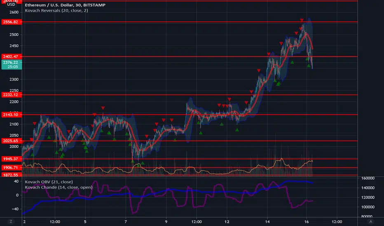
Task: Click the 2600 price axis value
Action: (14, 12)
